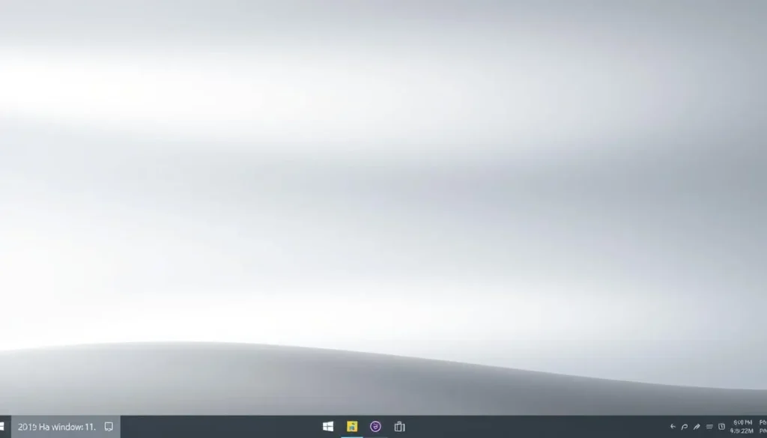Open the list-lines icon in system tray
The image size is (767, 438).
(710, 427)
